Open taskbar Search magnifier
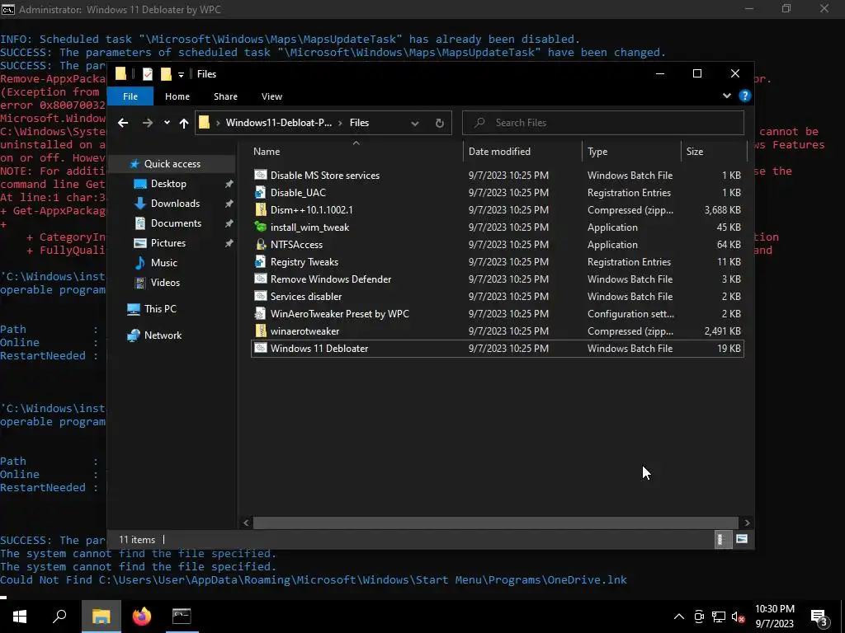845x633 pixels. pyautogui.click(x=59, y=617)
